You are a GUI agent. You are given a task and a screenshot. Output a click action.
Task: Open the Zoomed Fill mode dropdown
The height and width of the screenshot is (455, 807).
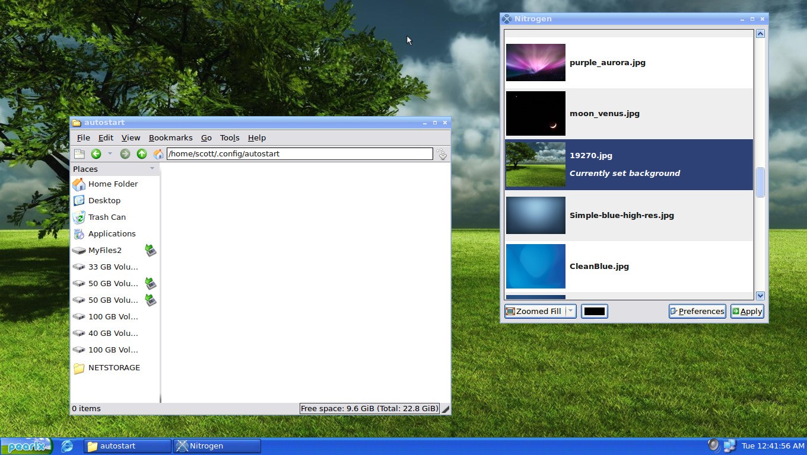pos(569,311)
